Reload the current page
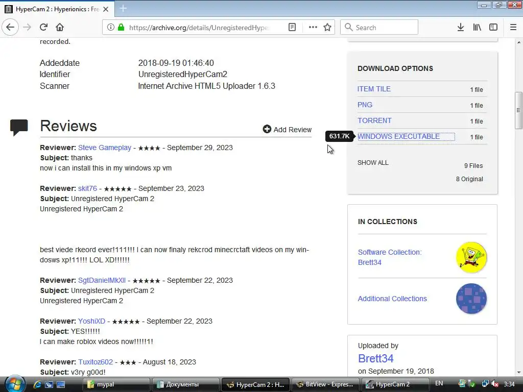Viewport: 523px width, 392px height. click(x=43, y=27)
